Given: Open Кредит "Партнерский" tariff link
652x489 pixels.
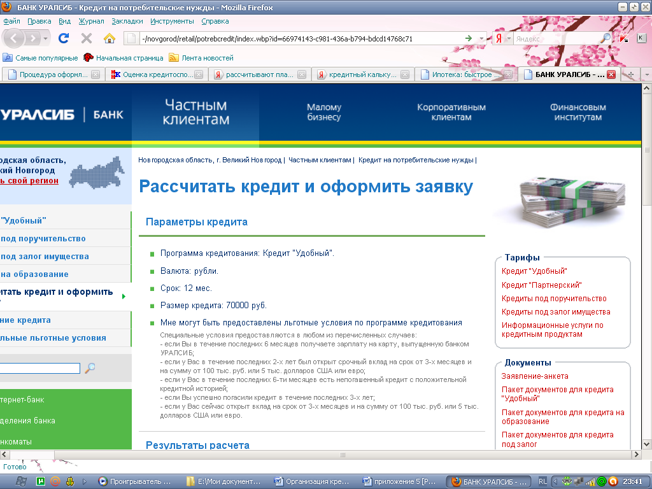Looking at the screenshot, I should 541,285.
